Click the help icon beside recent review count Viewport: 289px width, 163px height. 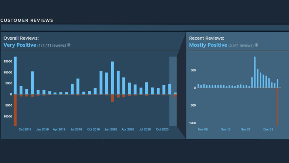coord(257,45)
